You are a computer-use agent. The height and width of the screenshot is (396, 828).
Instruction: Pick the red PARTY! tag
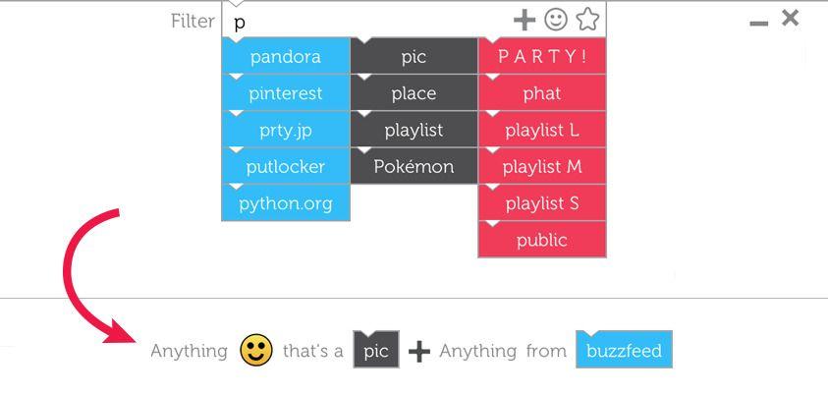point(542,56)
